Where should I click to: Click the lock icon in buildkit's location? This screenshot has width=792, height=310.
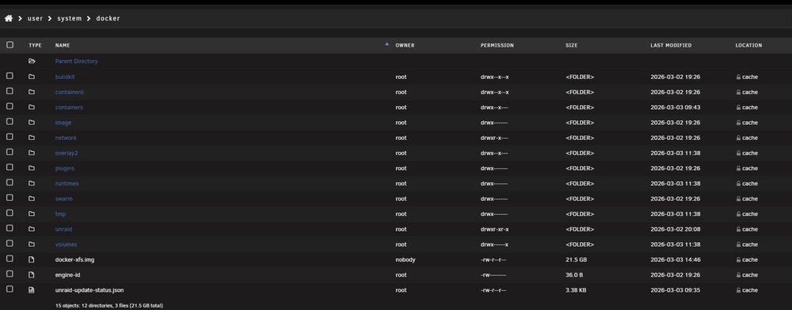tap(738, 77)
